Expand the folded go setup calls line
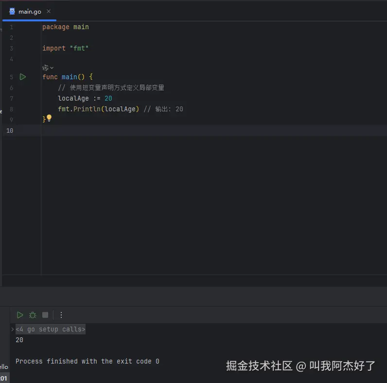This screenshot has width=387, height=383. (12, 329)
